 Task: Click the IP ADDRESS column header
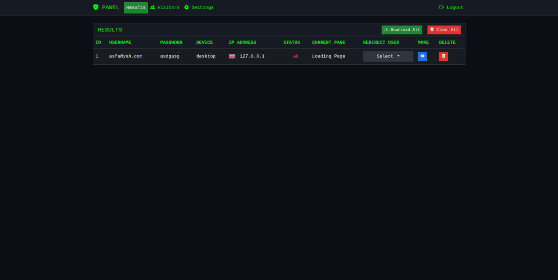pyautogui.click(x=242, y=43)
